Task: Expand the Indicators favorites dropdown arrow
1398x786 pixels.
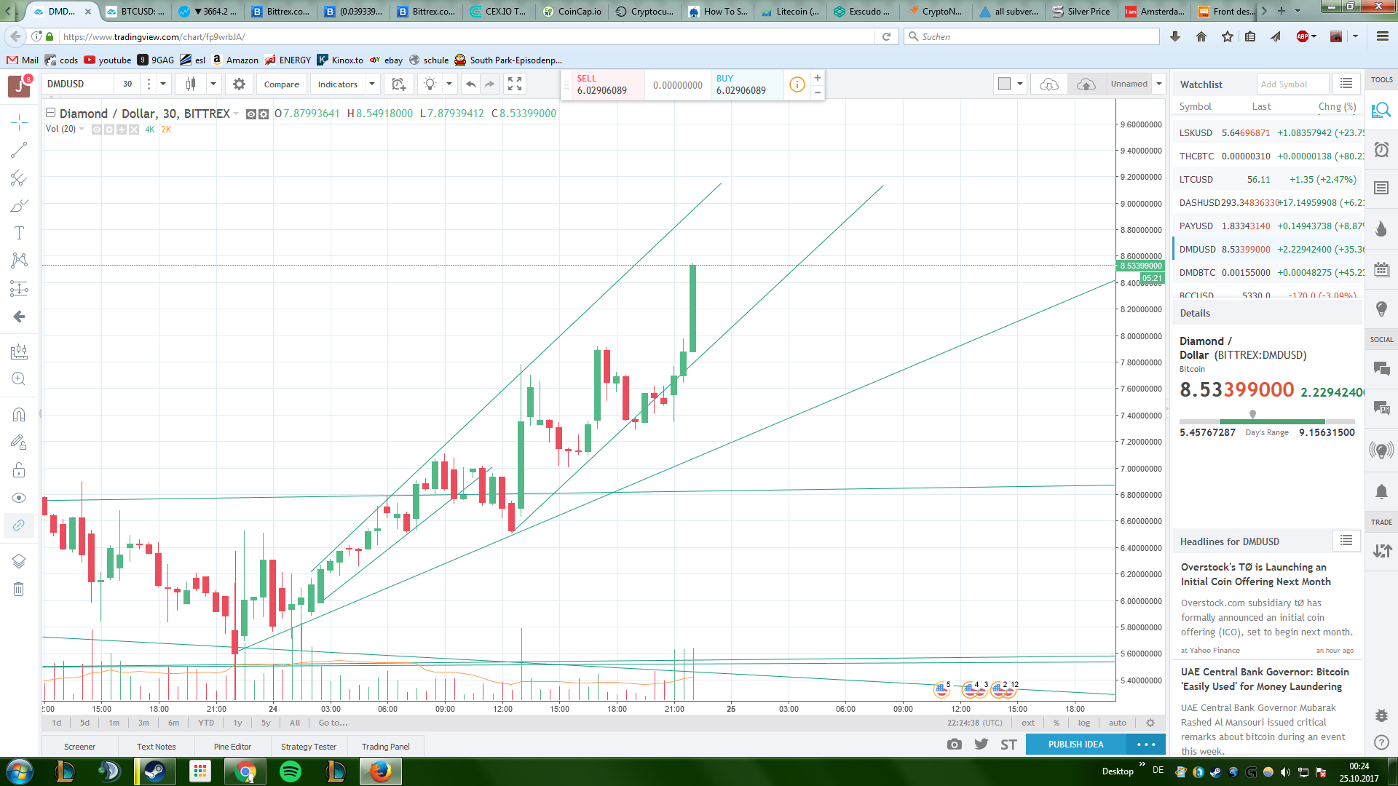Action: point(372,84)
